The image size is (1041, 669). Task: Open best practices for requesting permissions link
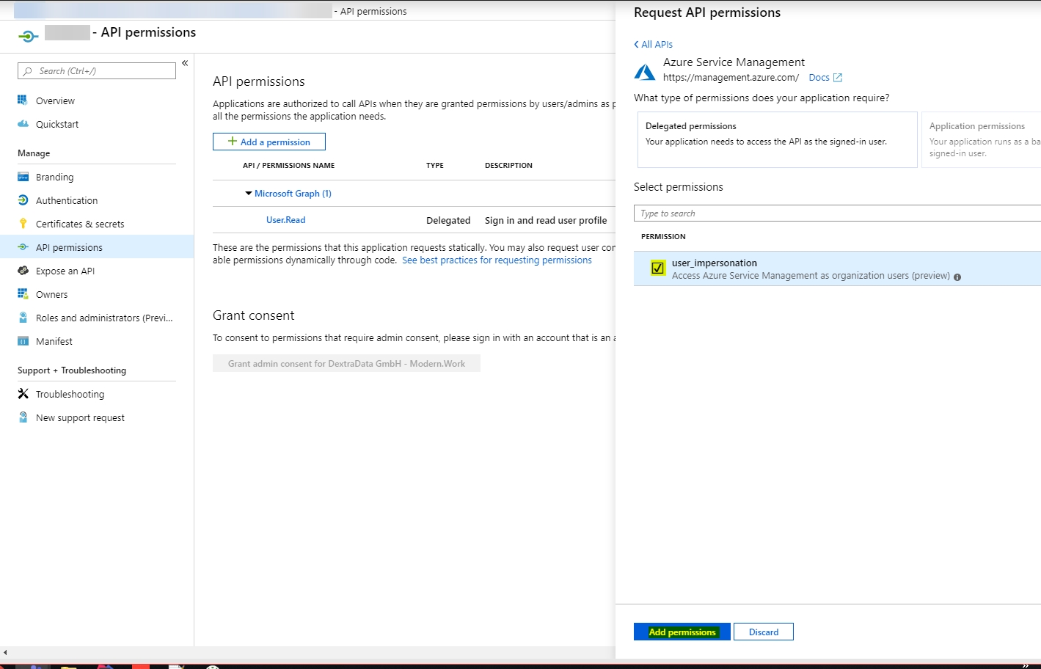click(497, 260)
